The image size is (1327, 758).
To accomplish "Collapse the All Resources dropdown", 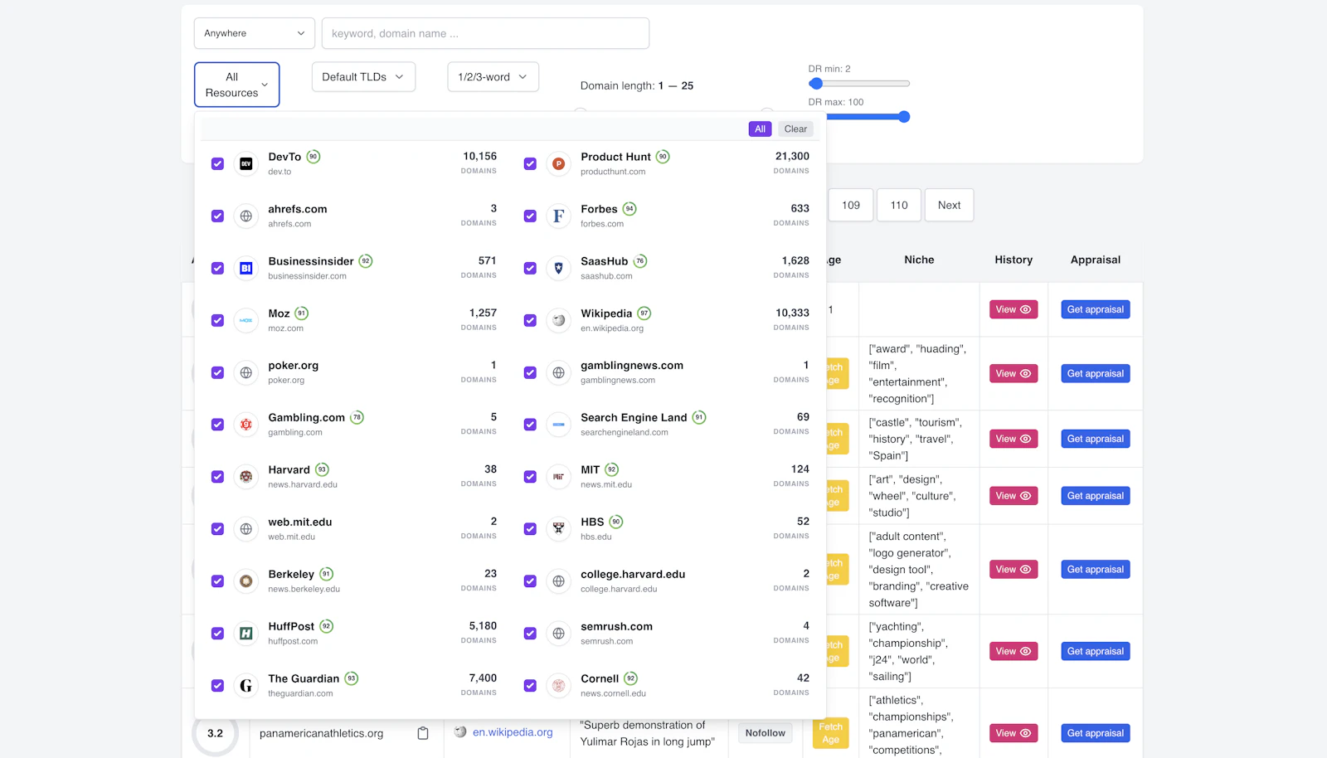I will 237,85.
